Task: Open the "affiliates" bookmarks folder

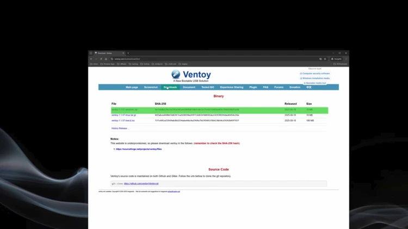Action: (x=122, y=64)
